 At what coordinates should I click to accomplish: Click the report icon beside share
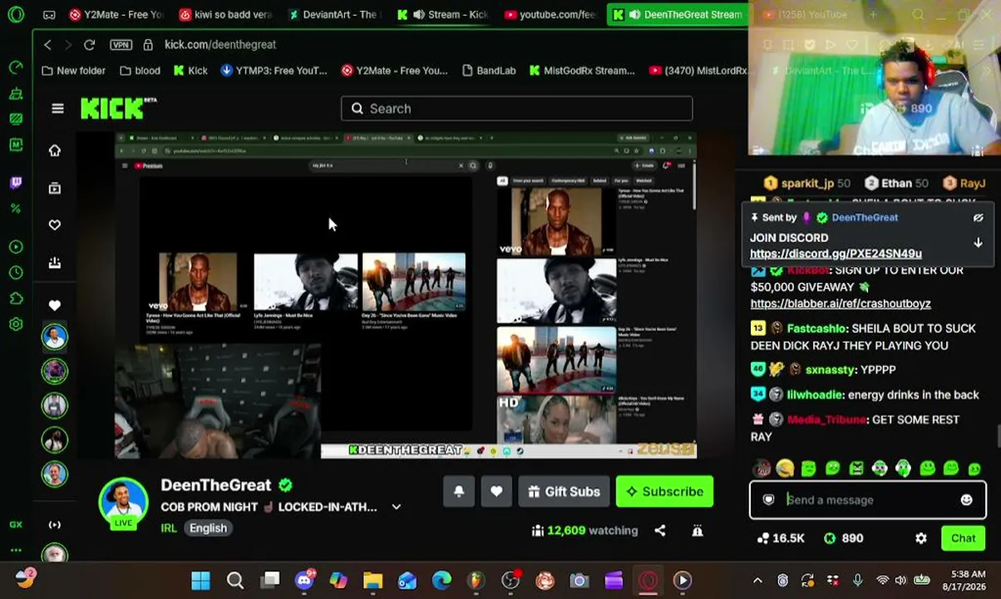[698, 531]
